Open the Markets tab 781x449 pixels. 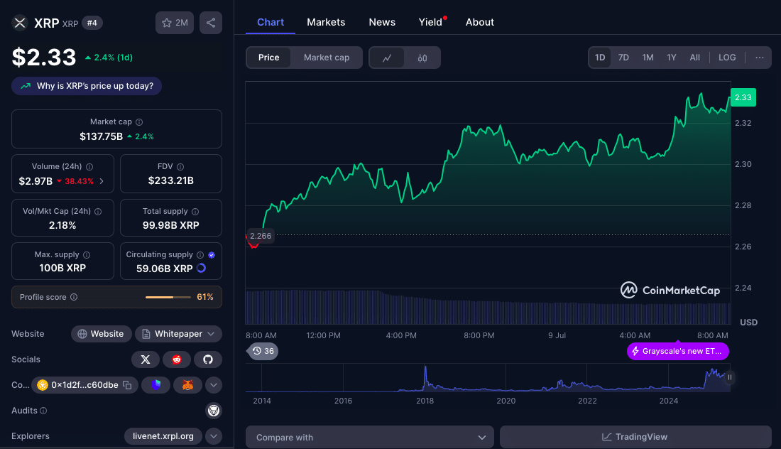click(326, 22)
